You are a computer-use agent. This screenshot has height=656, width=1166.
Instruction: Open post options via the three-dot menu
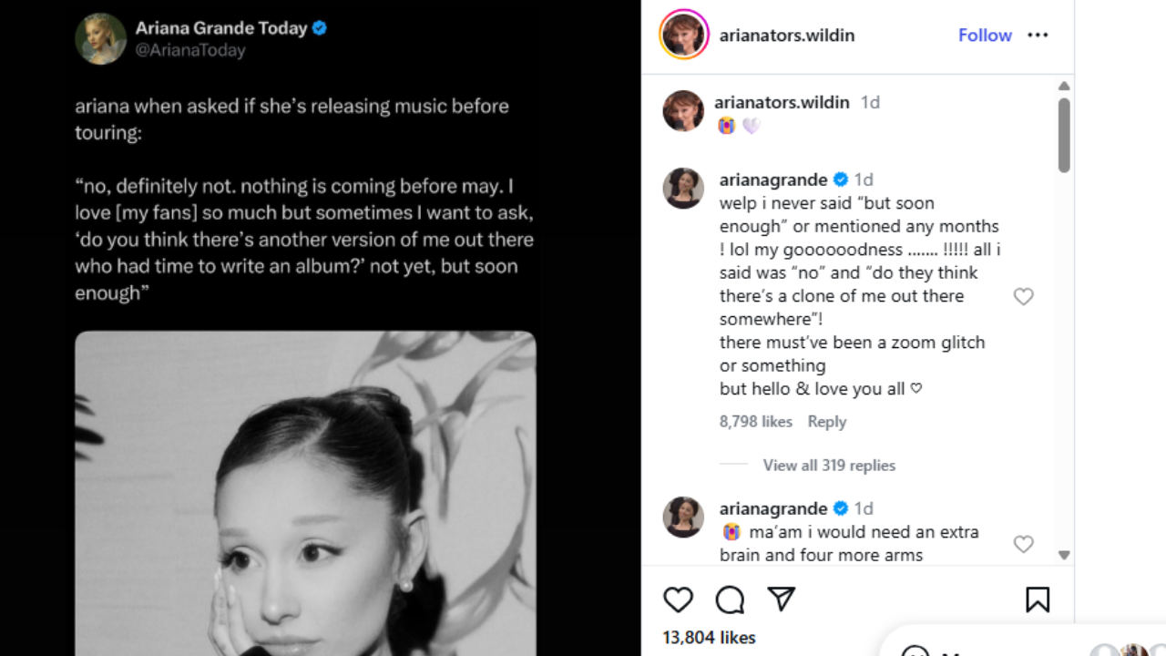tap(1038, 35)
